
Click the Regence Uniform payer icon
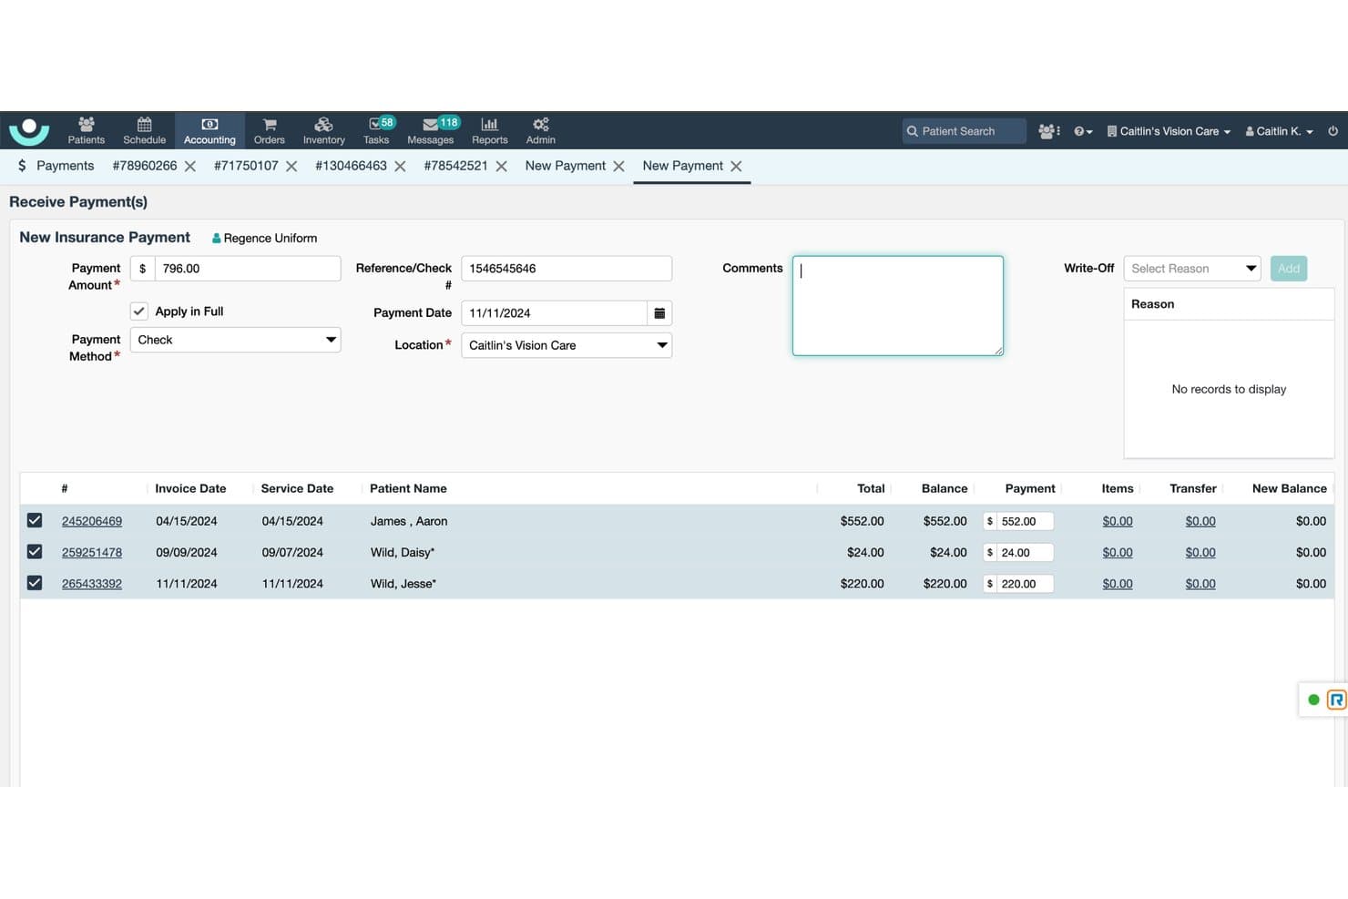pos(217,239)
